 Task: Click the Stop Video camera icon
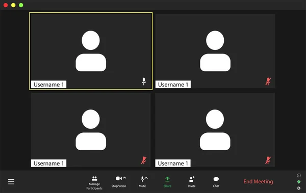(119, 178)
